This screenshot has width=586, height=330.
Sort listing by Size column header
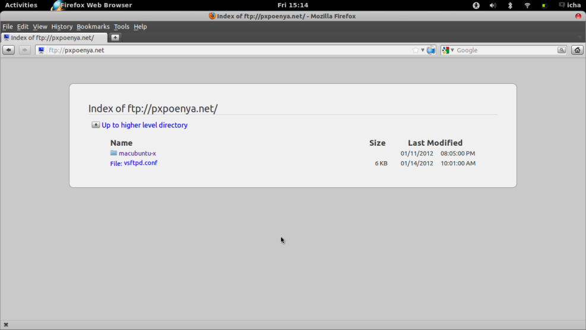[377, 143]
